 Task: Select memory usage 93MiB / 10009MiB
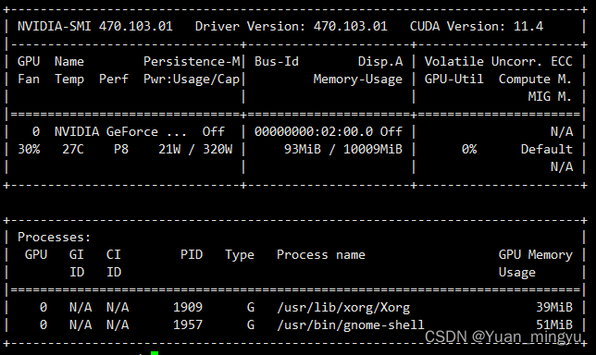pyautogui.click(x=343, y=149)
